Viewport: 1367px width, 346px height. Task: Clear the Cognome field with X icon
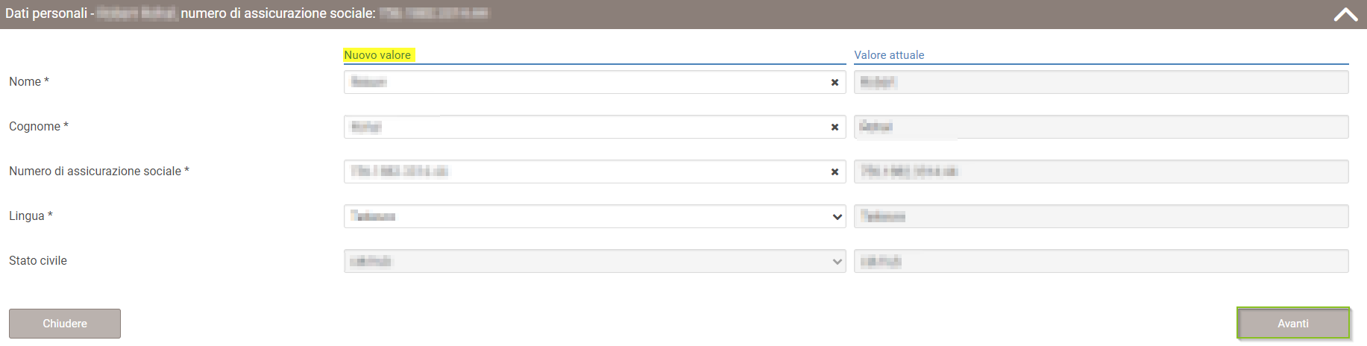(x=835, y=128)
